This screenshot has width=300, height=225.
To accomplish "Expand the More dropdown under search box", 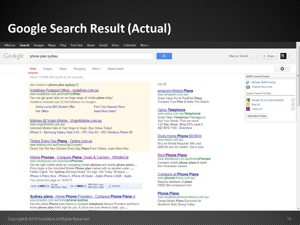I will 97,69.
